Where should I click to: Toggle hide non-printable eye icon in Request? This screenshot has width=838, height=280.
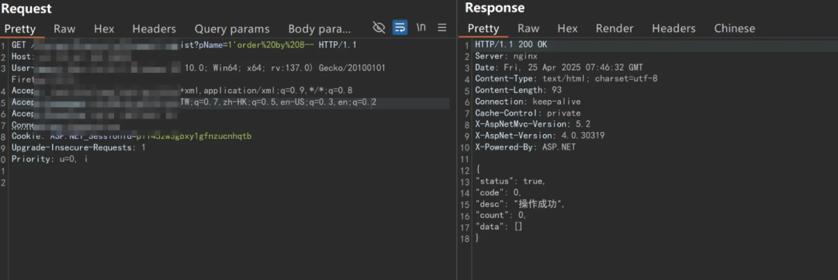tap(379, 28)
